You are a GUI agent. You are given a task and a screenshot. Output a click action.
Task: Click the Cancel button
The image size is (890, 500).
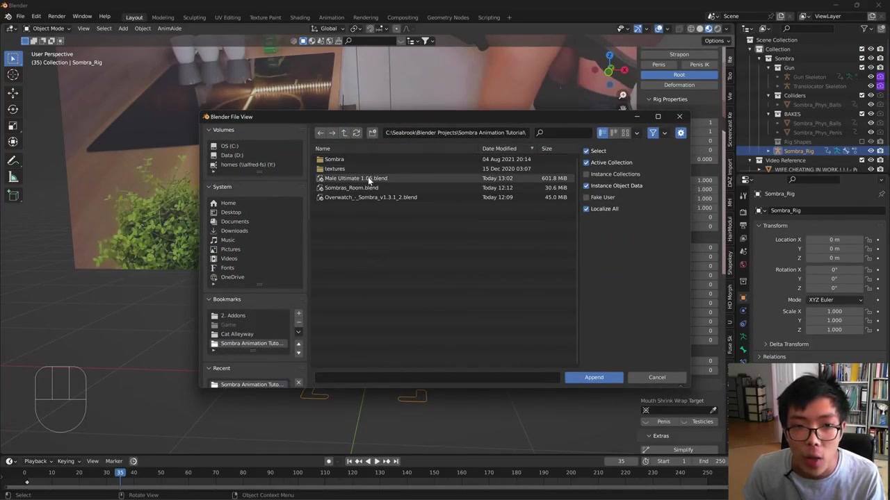coord(656,378)
